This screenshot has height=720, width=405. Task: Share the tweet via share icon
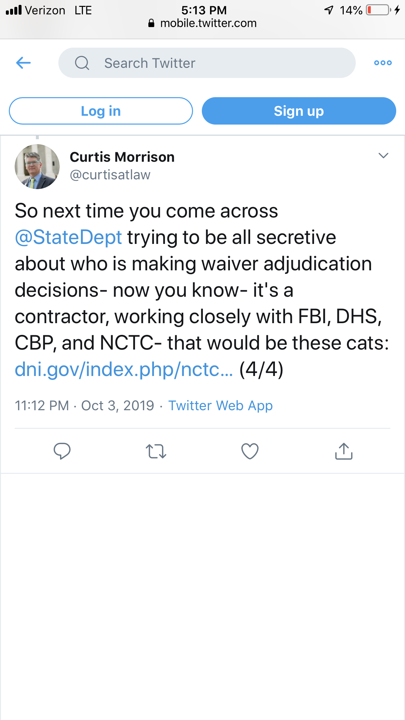(x=344, y=451)
